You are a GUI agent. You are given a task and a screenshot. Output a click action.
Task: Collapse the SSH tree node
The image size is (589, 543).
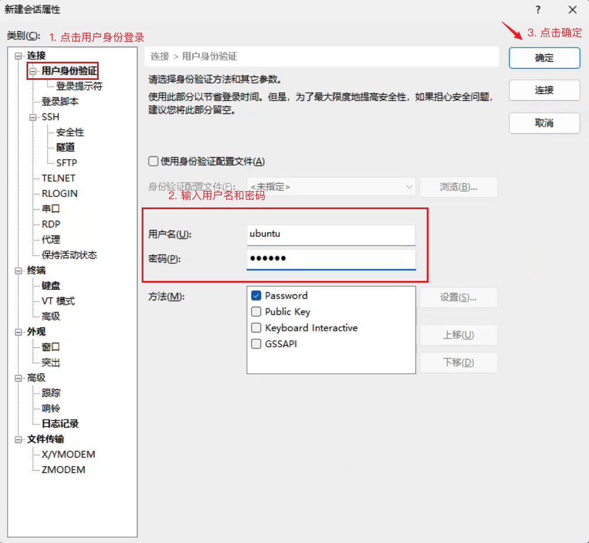(x=34, y=117)
